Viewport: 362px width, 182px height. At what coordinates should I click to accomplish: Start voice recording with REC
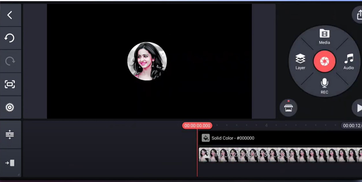(x=324, y=86)
